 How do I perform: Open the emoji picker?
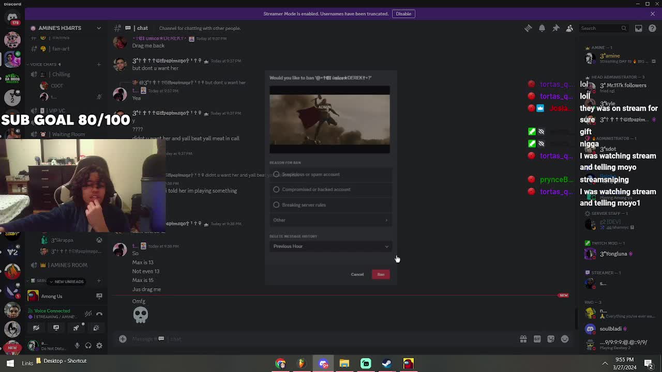565,339
